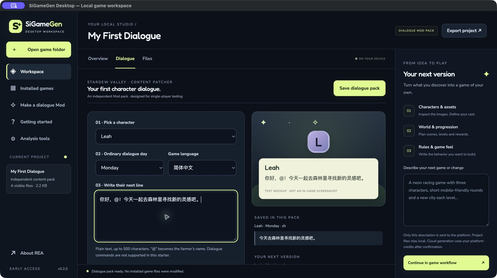Click the Make a dialogue Mod sparkle icon

pyautogui.click(x=13, y=105)
